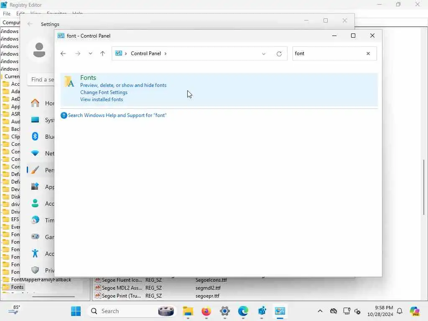Open Time & language in Settings sidebar
Viewport: 428px width, 321px height.
point(41,220)
